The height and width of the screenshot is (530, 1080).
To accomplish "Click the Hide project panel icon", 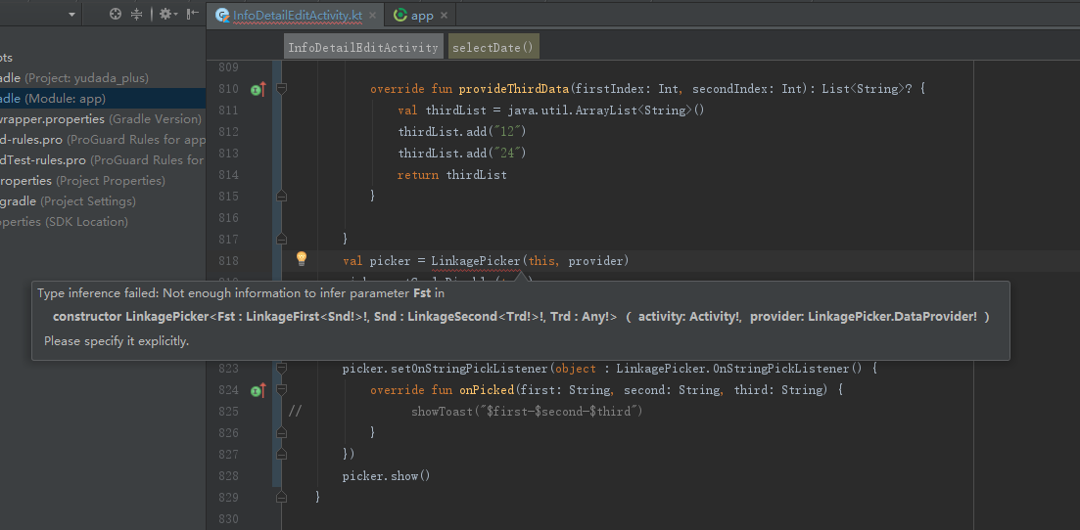I will 192,14.
